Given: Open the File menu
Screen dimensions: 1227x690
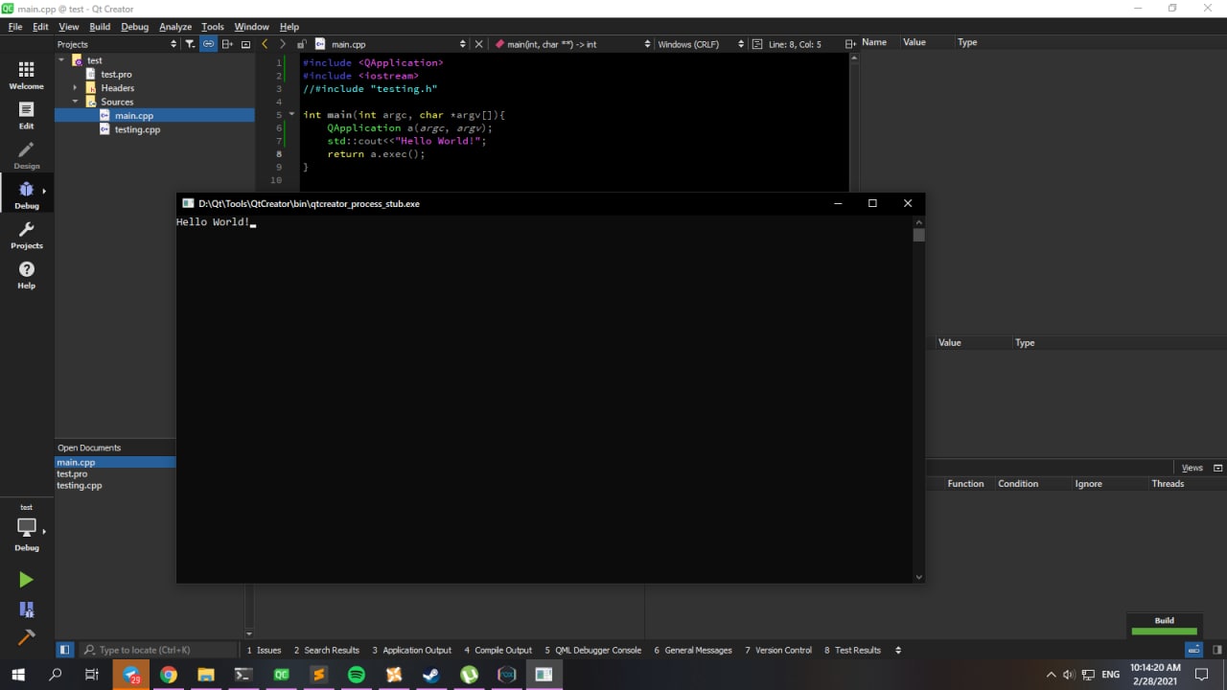Looking at the screenshot, I should click(15, 27).
